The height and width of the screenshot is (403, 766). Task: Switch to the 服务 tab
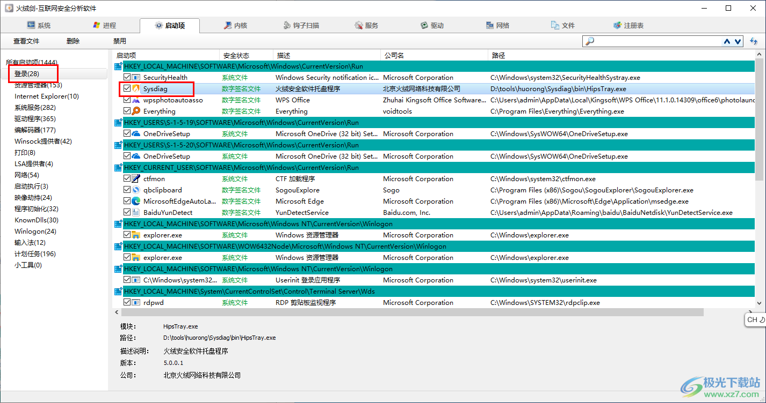pyautogui.click(x=366, y=25)
